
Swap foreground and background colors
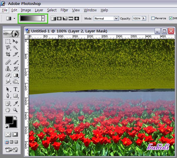(x=16, y=117)
